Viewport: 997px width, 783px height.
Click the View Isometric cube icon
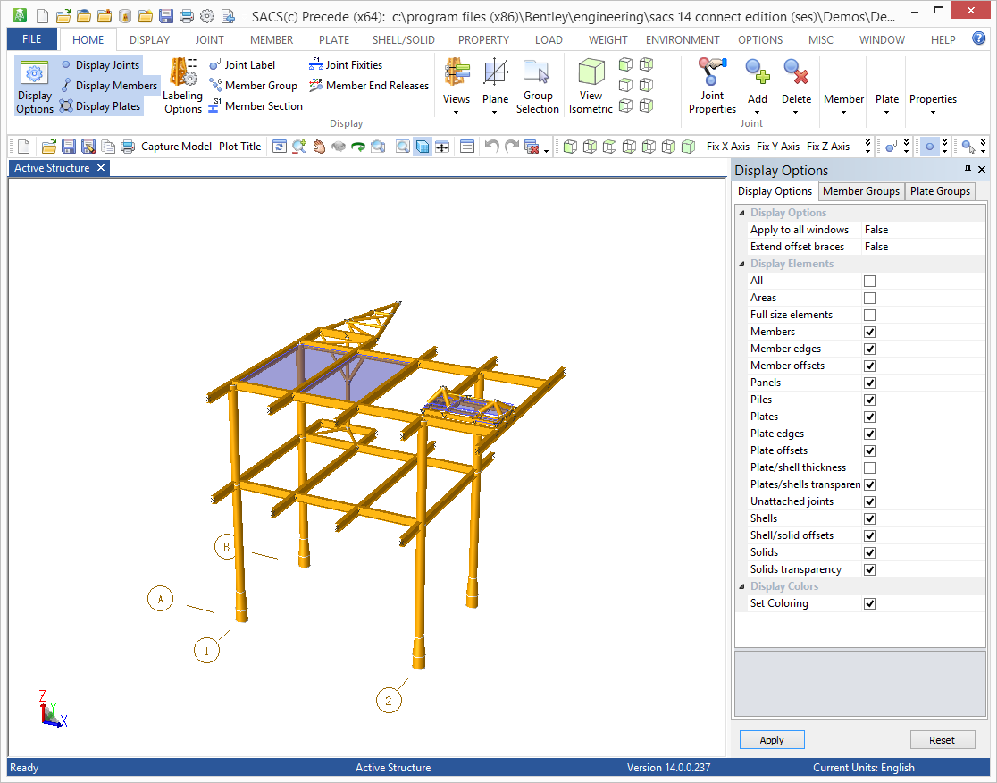point(591,86)
